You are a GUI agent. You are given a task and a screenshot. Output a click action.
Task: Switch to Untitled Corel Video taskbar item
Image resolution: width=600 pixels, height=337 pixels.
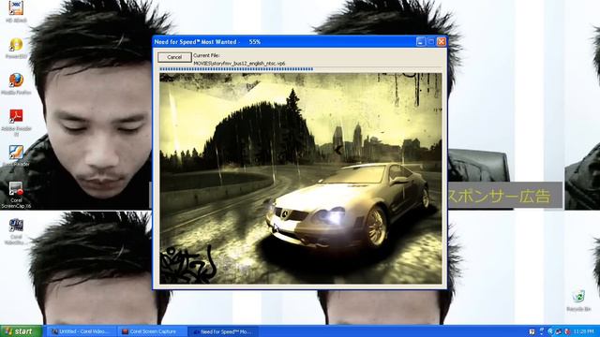tap(82, 331)
